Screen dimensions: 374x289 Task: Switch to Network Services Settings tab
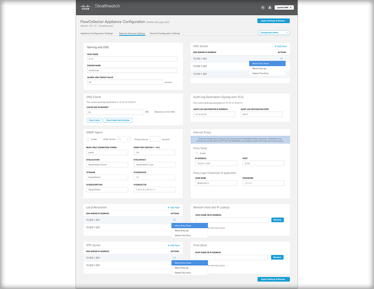pos(132,34)
